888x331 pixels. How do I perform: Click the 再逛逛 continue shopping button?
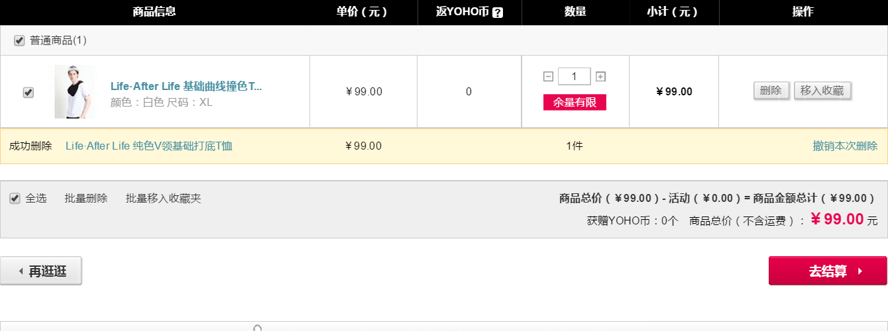click(x=41, y=271)
